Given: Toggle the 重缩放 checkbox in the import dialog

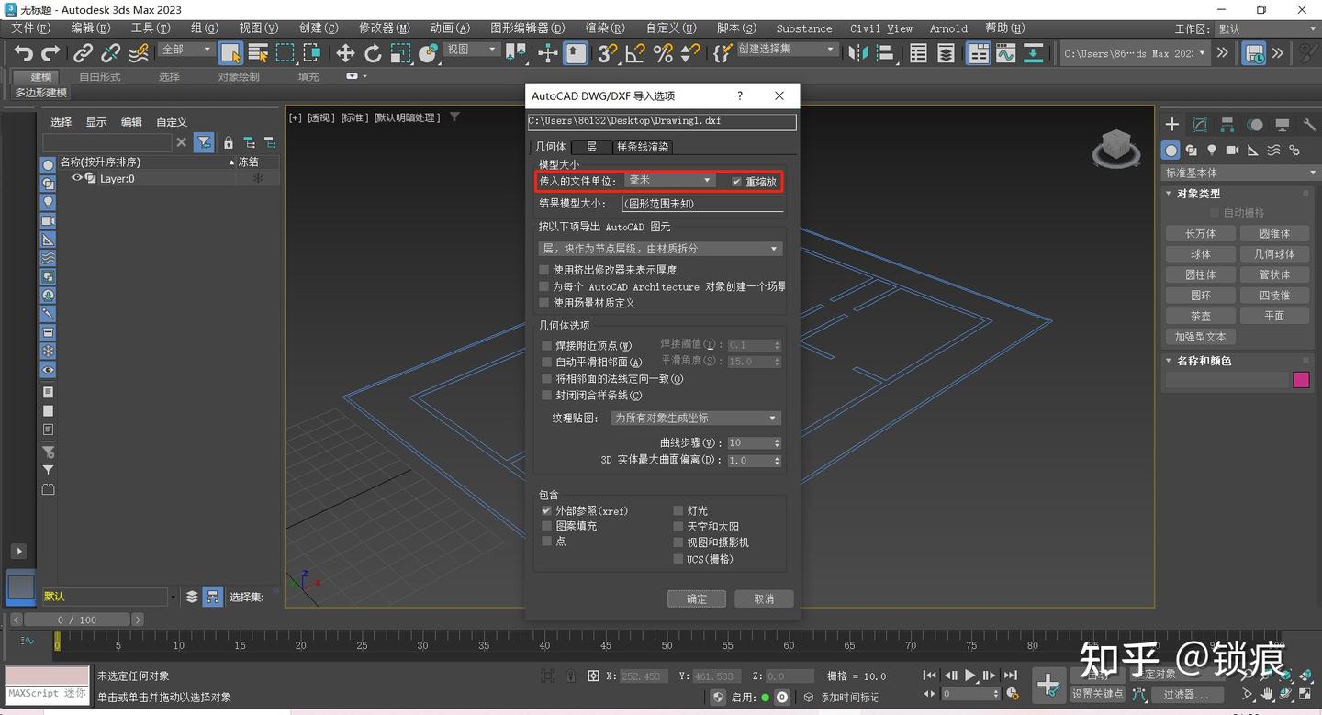Looking at the screenshot, I should 734,181.
